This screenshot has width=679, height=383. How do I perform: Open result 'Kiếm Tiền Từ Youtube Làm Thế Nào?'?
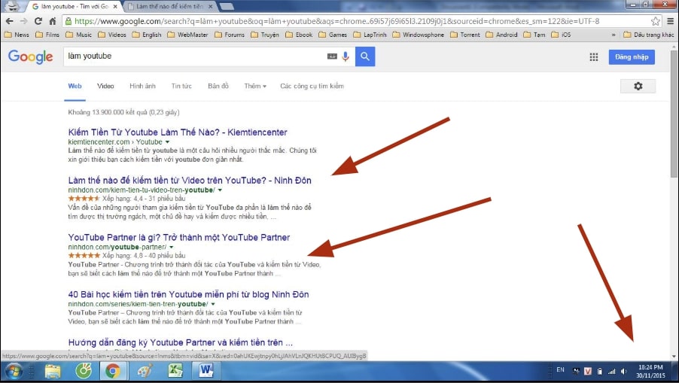178,132
